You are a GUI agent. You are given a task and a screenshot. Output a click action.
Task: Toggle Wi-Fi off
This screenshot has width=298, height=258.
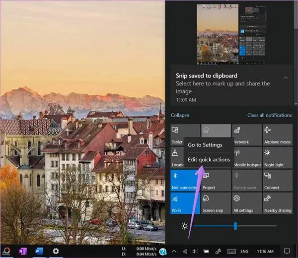pyautogui.click(x=185, y=203)
